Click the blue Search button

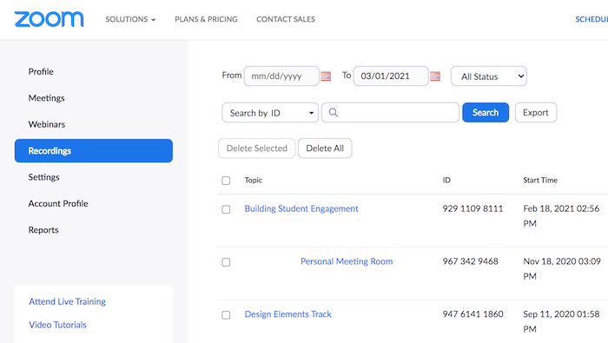coord(486,112)
